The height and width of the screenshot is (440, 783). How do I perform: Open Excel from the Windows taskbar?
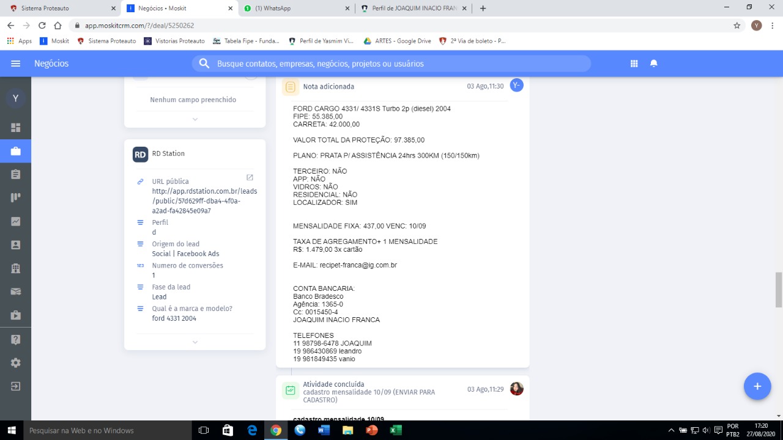(396, 430)
